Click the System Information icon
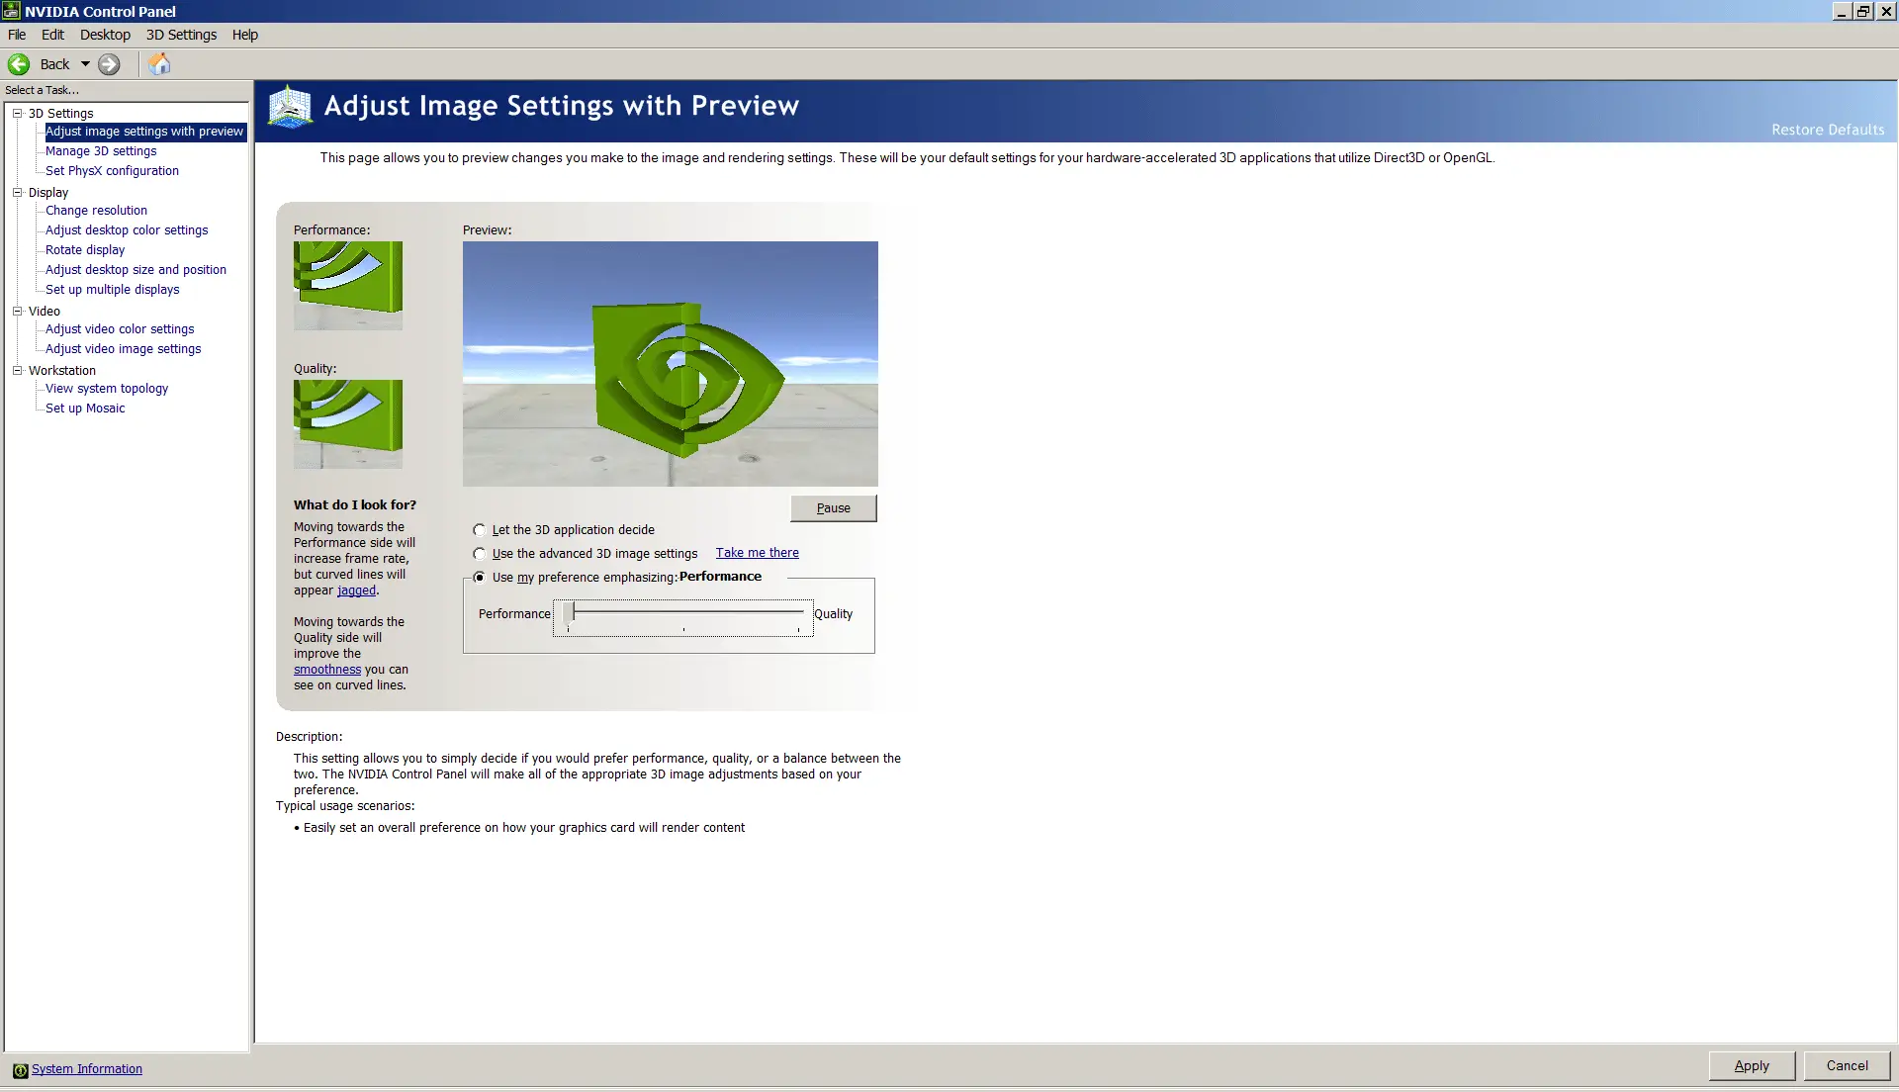Screen dimensions: 1899x1092 pyautogui.click(x=20, y=1070)
